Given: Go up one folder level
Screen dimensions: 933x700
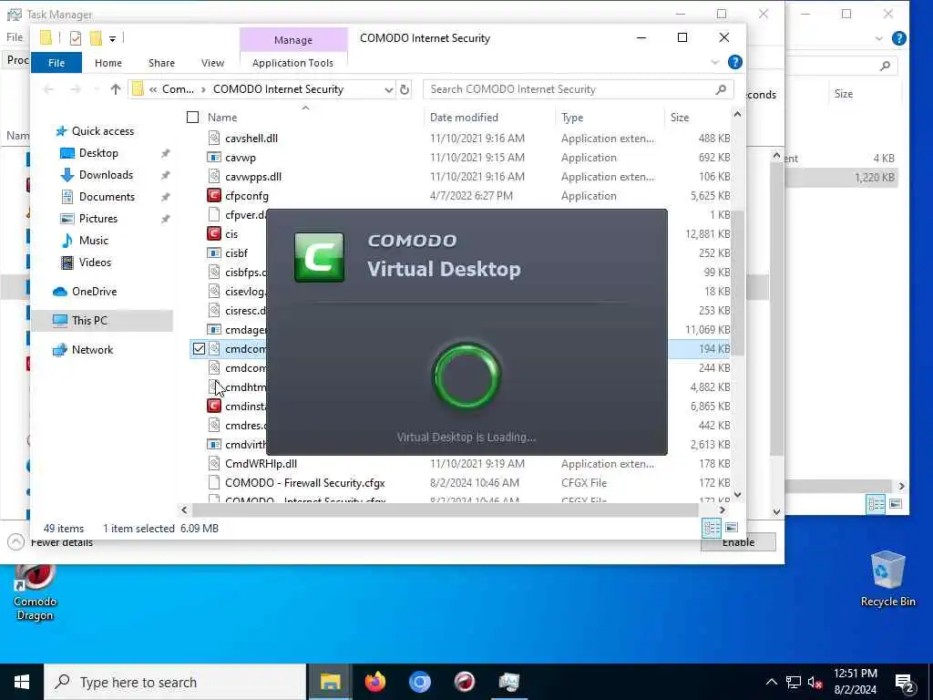Looking at the screenshot, I should coord(116,89).
